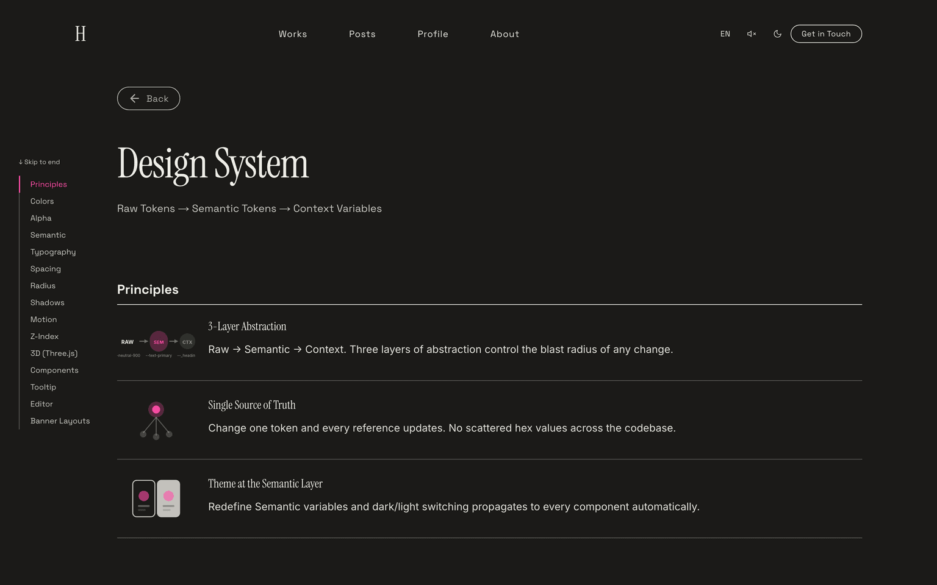Jump to the 3D (Three.js) section
The image size is (937, 585).
tap(54, 353)
